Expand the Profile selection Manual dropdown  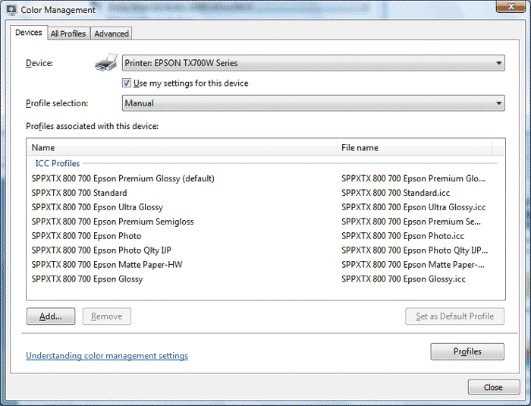pos(313,103)
